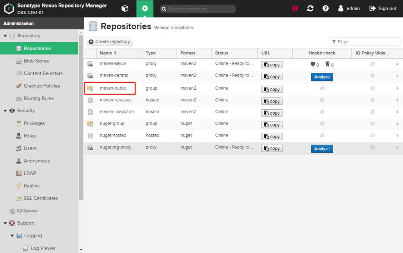The image size is (403, 253).
Task: Click the nuget-group folder icon
Action: coord(90,124)
